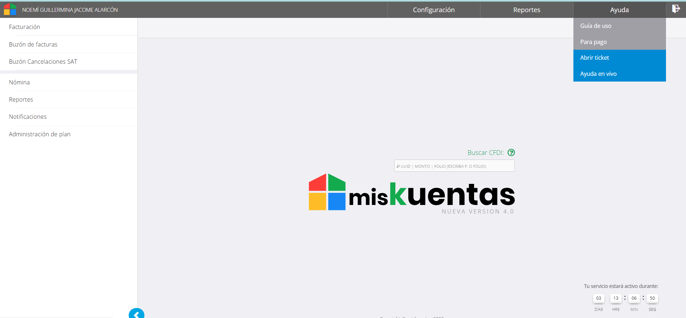Open Facturación in the sidebar
The width and height of the screenshot is (686, 318).
(x=24, y=27)
